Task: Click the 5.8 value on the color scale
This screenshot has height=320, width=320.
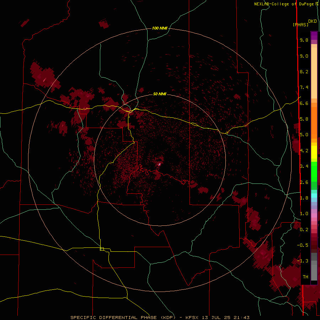Action: (304, 119)
